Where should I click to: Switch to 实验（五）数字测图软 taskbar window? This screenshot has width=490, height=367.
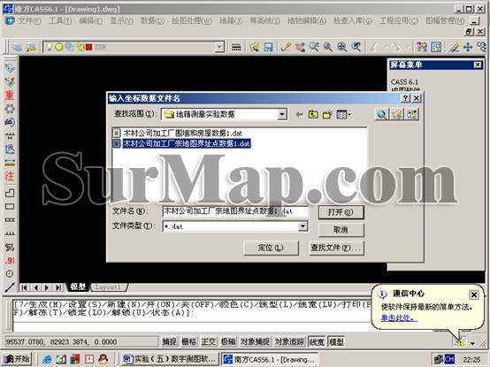169,359
